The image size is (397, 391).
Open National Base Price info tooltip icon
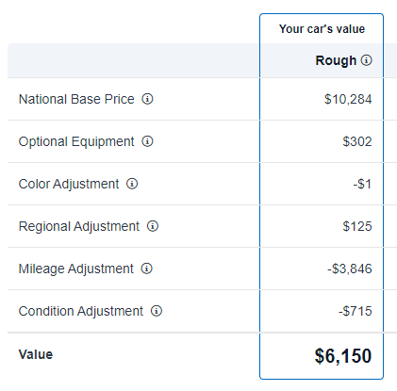[147, 99]
